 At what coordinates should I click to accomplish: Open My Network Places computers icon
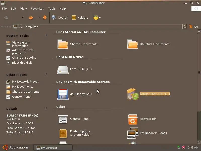click(x=133, y=133)
